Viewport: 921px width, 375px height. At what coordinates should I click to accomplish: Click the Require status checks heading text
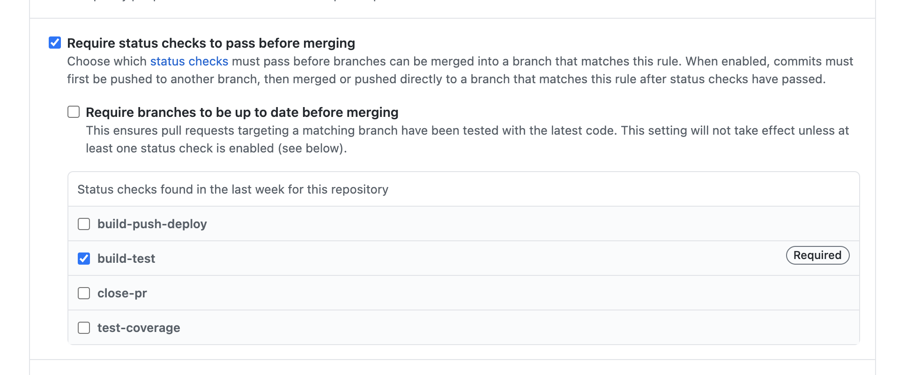[211, 43]
